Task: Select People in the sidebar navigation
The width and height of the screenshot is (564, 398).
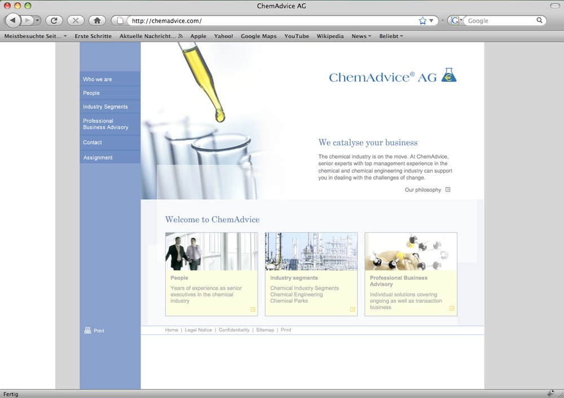Action: point(110,93)
